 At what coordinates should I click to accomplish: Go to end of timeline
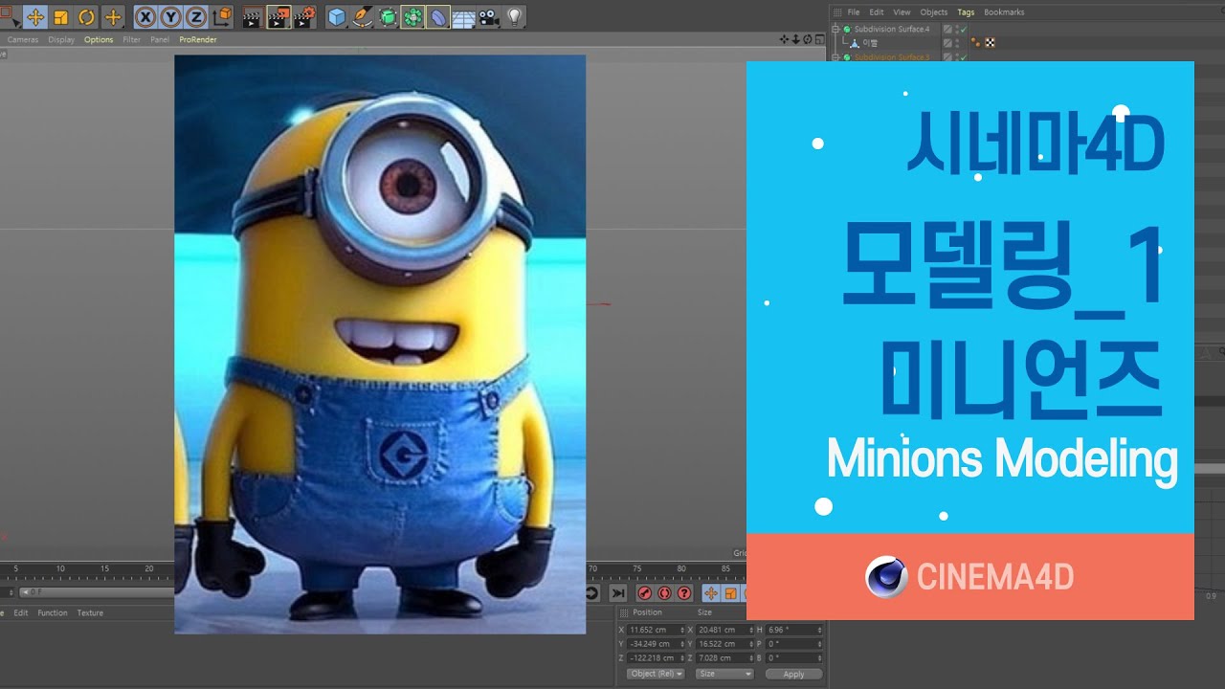tap(618, 593)
